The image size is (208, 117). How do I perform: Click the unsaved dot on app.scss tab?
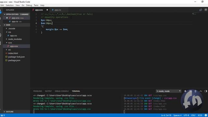point(47,10)
